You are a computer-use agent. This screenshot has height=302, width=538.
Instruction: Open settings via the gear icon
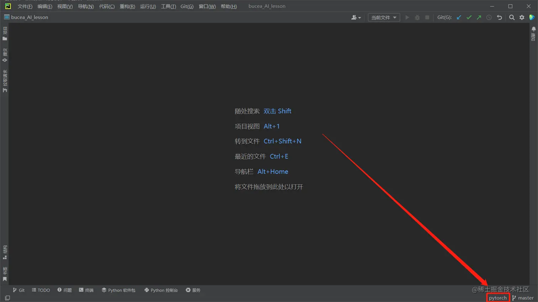pyautogui.click(x=522, y=17)
